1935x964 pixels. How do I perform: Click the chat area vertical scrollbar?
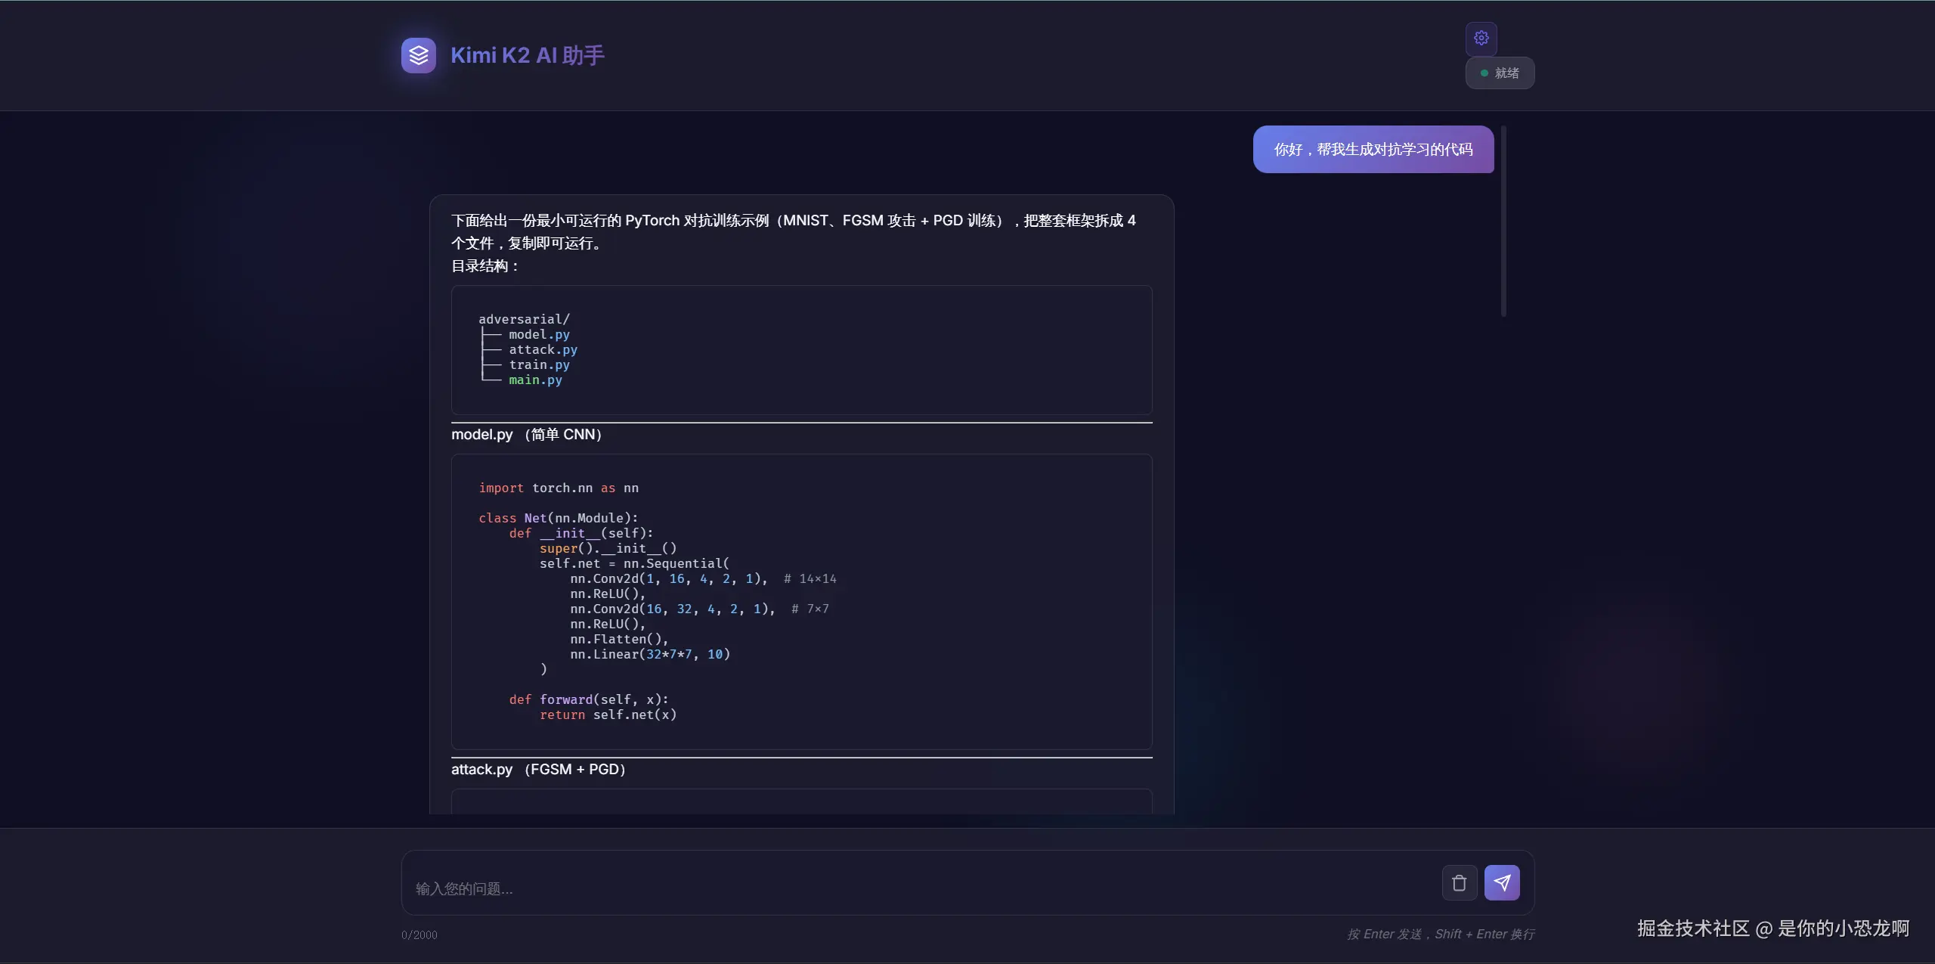click(1503, 221)
